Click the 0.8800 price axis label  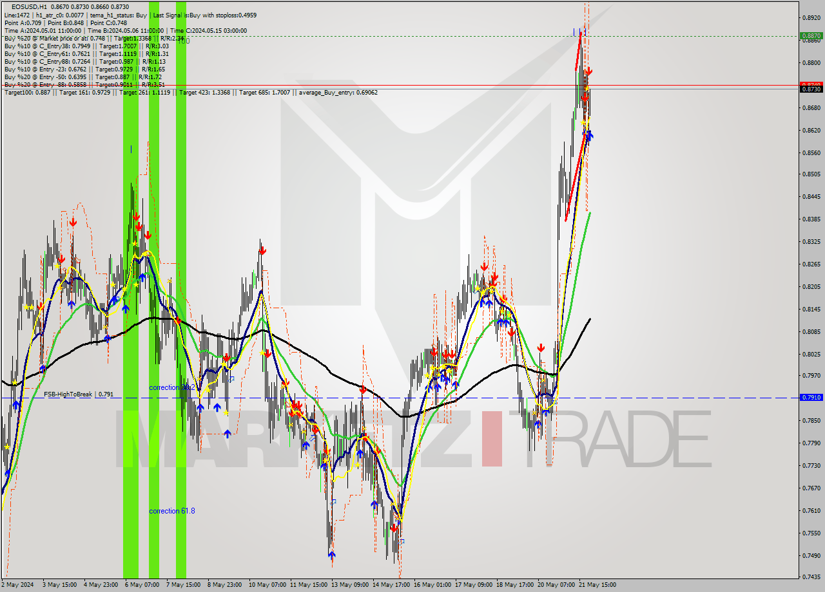point(811,63)
